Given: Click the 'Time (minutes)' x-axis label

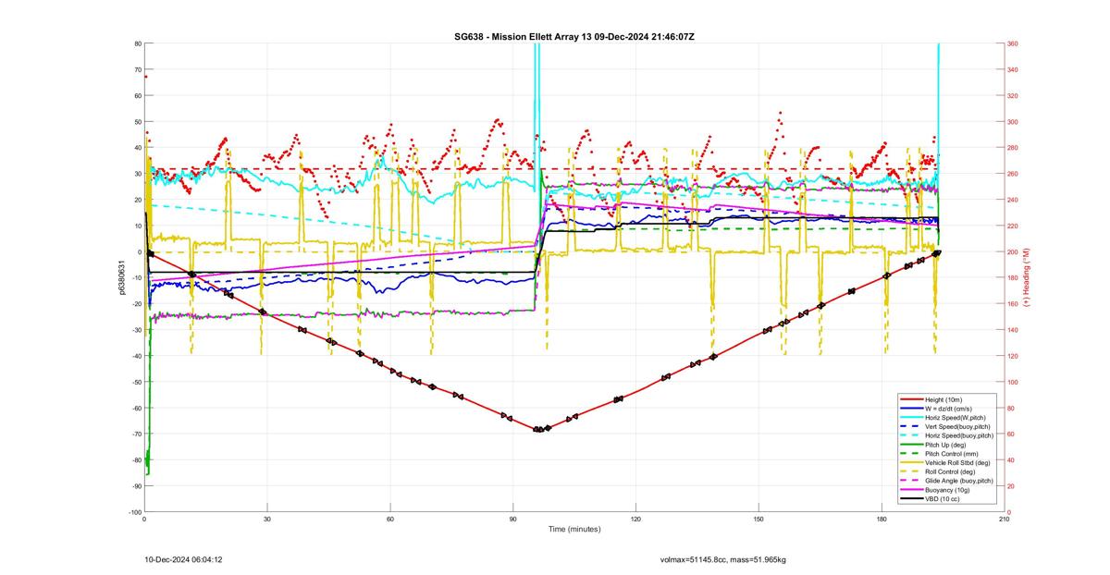Looking at the screenshot, I should coord(574,530).
